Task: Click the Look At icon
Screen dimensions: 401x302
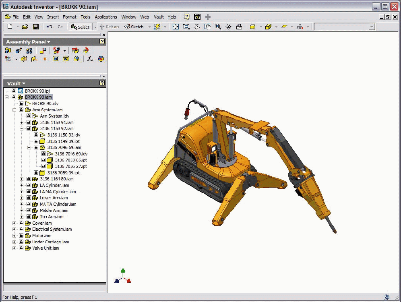Action: coord(239,27)
